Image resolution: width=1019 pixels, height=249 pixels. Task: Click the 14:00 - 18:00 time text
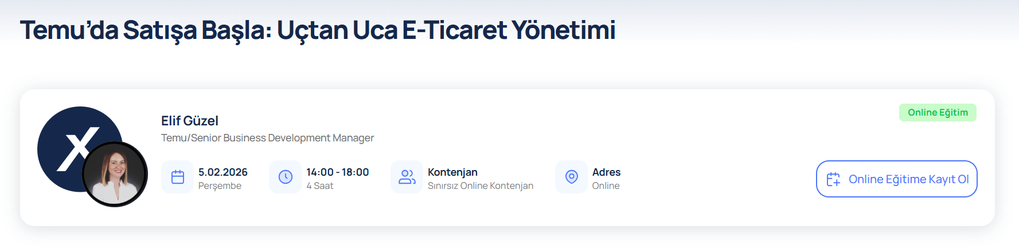click(x=338, y=172)
